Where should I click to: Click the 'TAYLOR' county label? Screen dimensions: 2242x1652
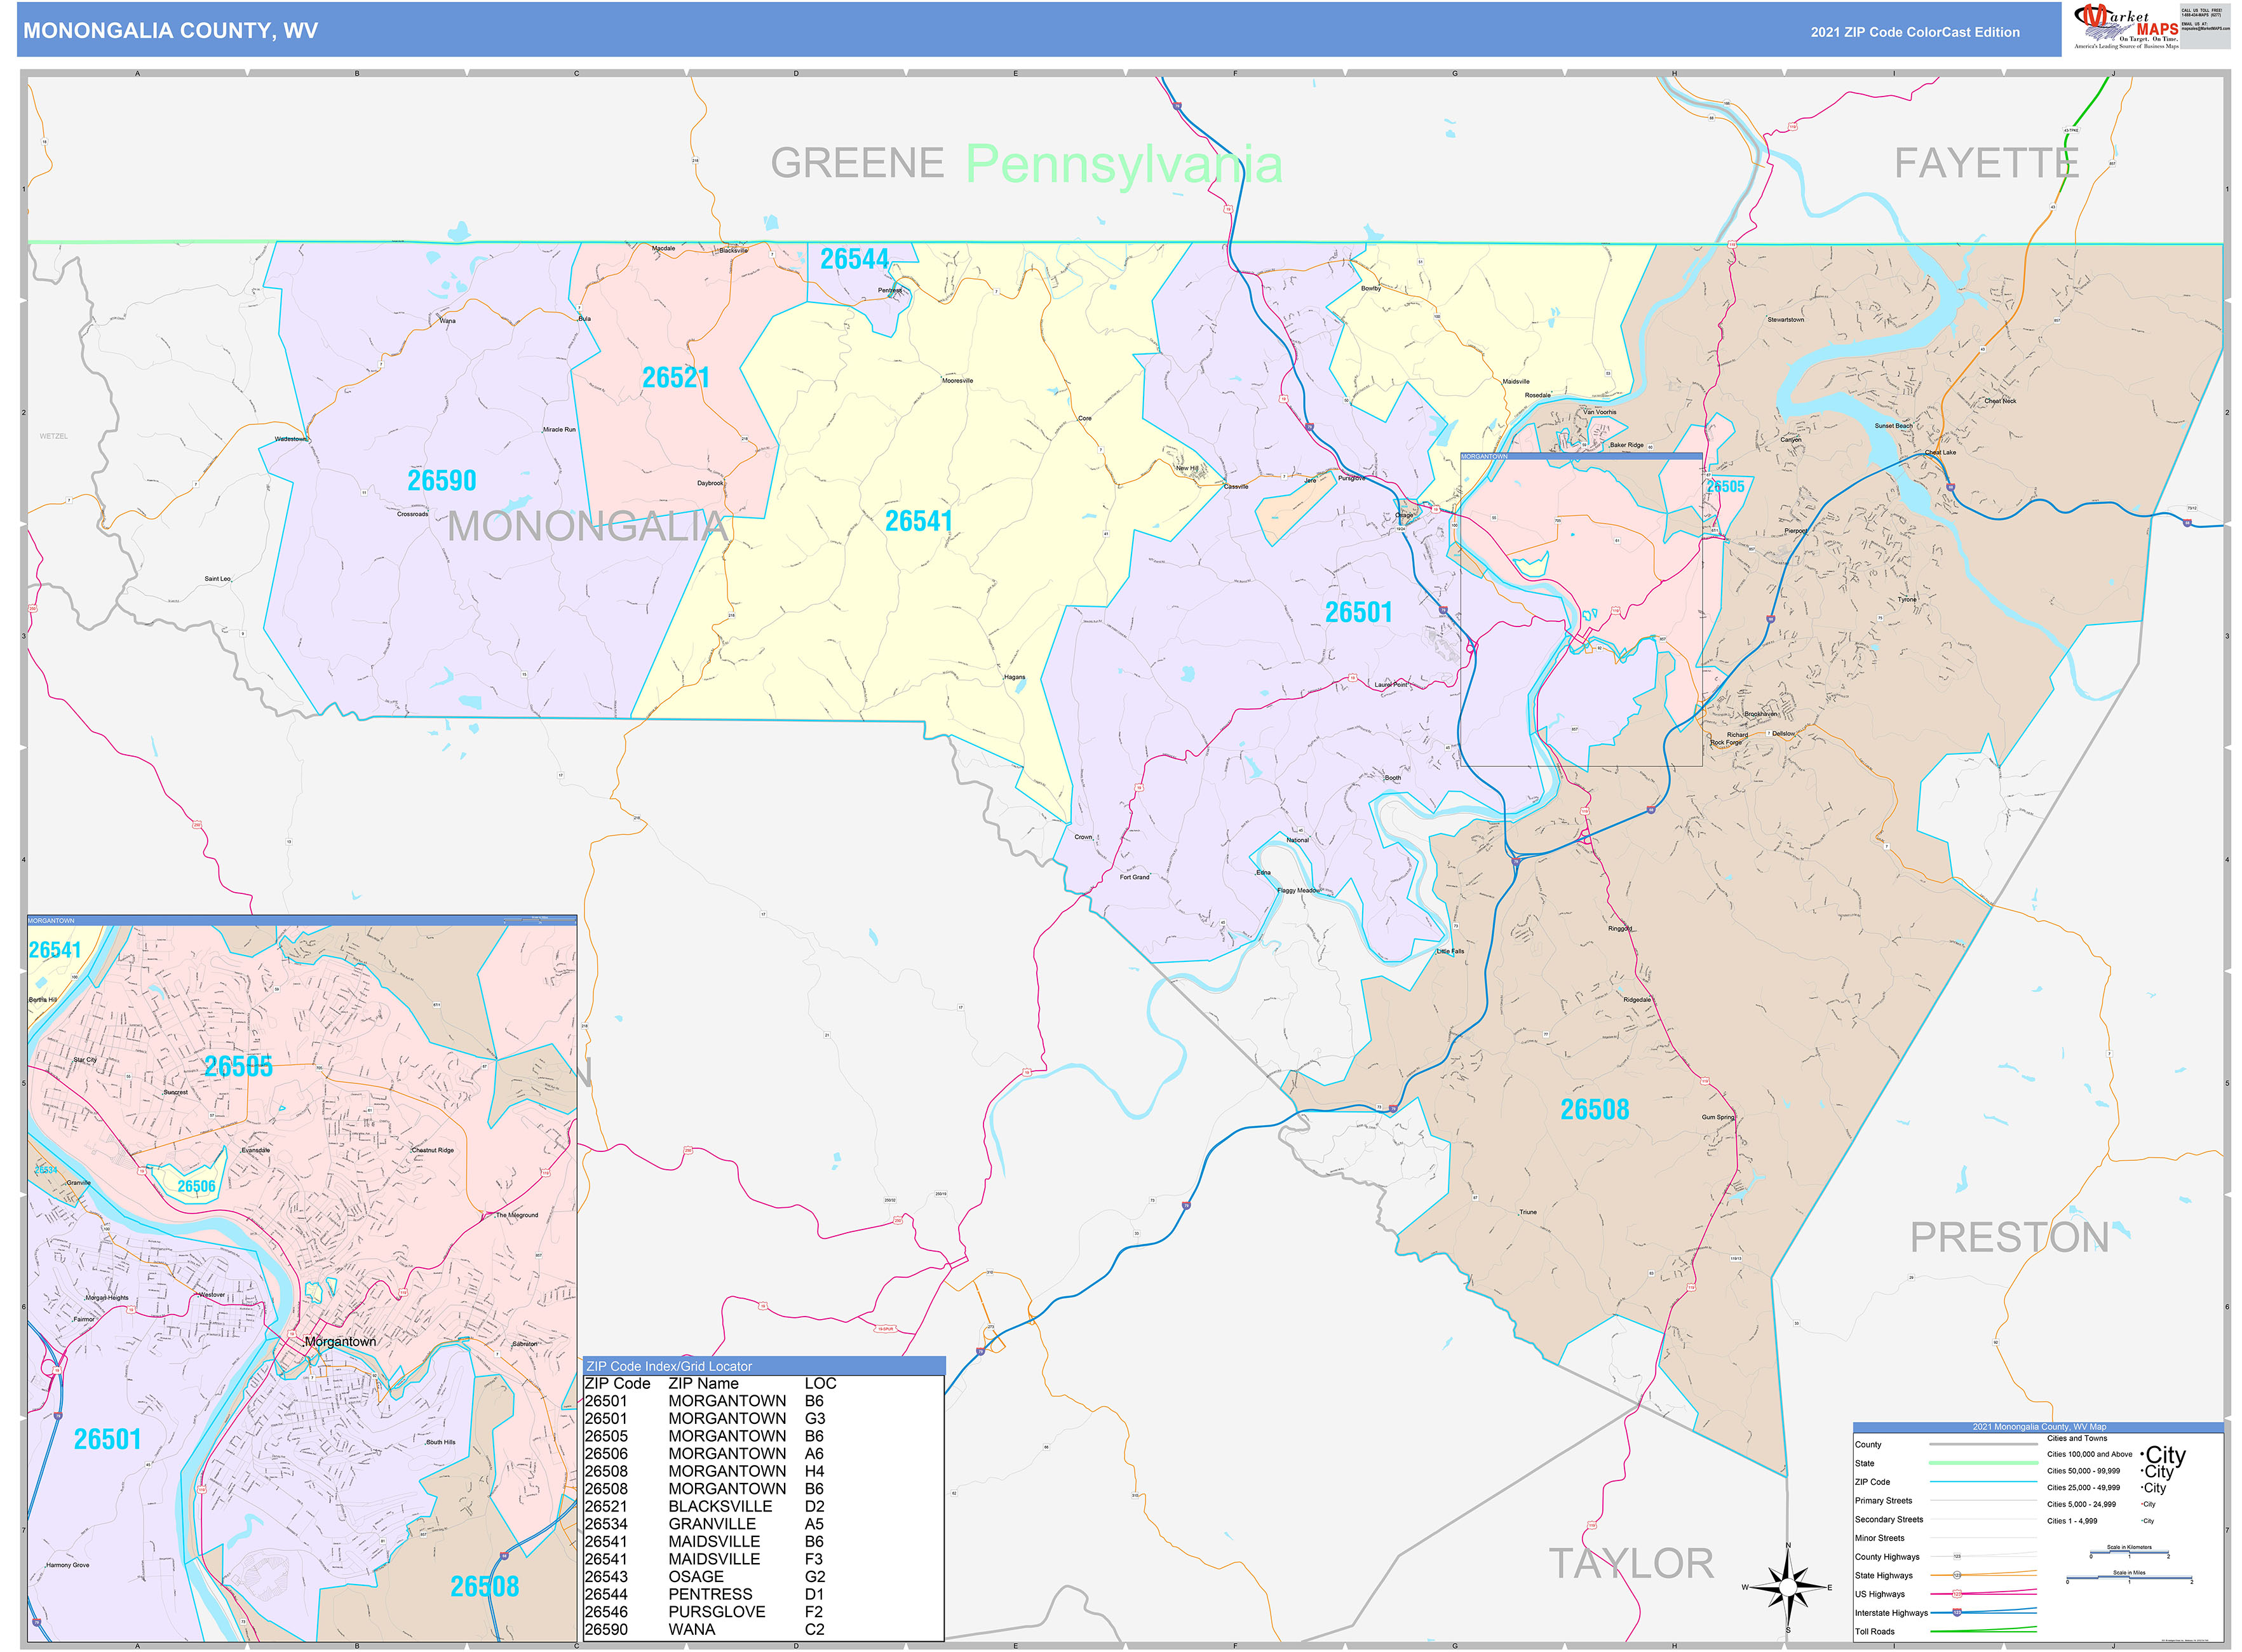click(x=1631, y=1563)
